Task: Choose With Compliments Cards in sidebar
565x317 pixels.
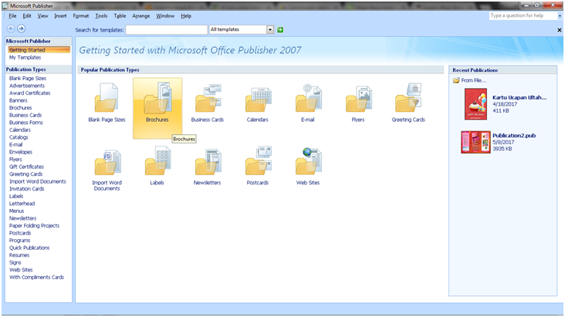Action: (37, 278)
